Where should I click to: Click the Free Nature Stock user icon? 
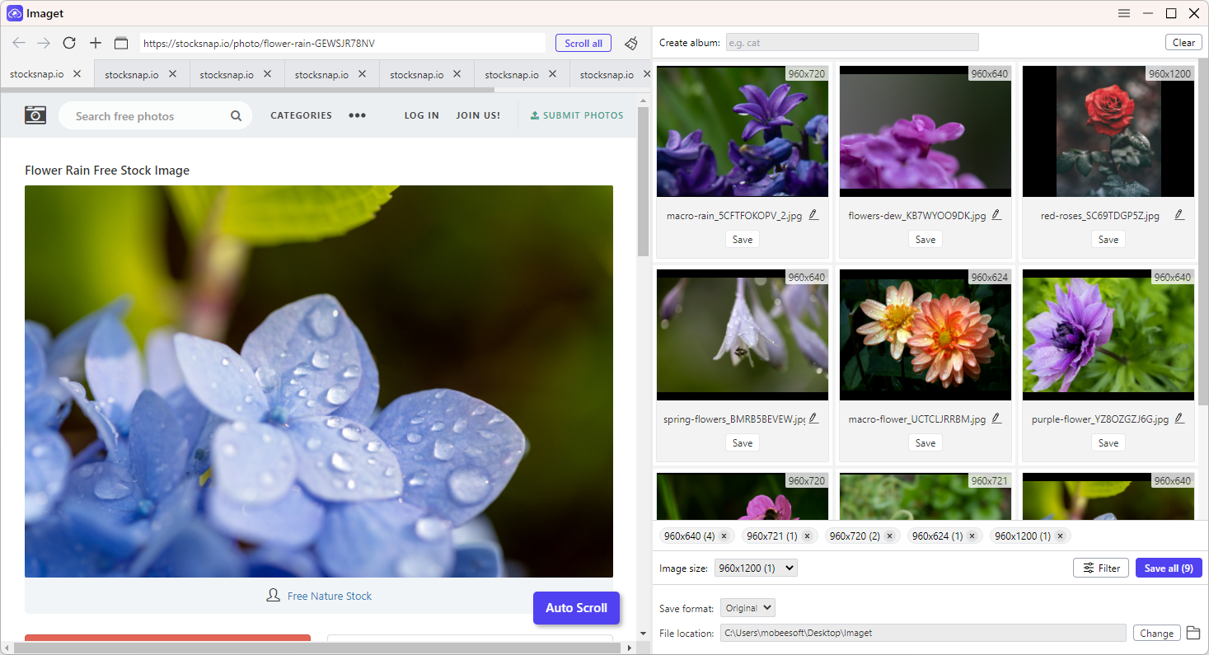pyautogui.click(x=274, y=595)
